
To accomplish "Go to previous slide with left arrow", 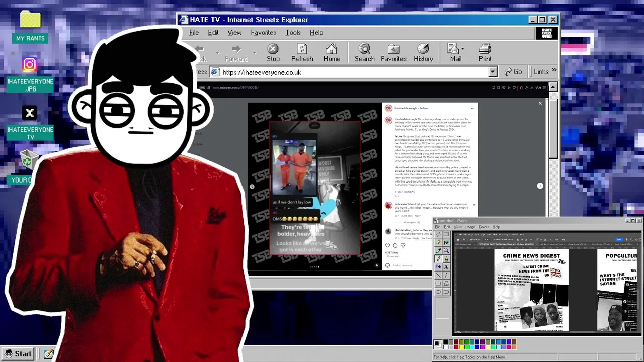I will (252, 187).
